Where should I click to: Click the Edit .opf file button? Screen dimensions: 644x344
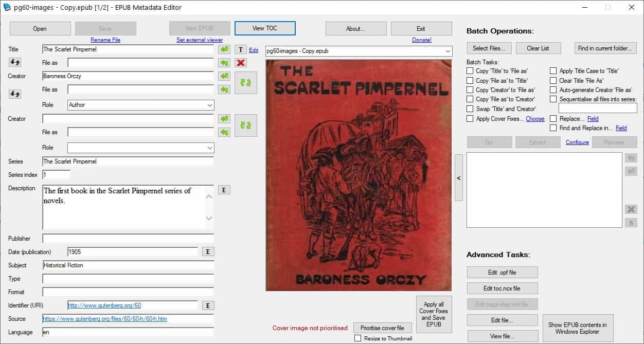(x=503, y=272)
